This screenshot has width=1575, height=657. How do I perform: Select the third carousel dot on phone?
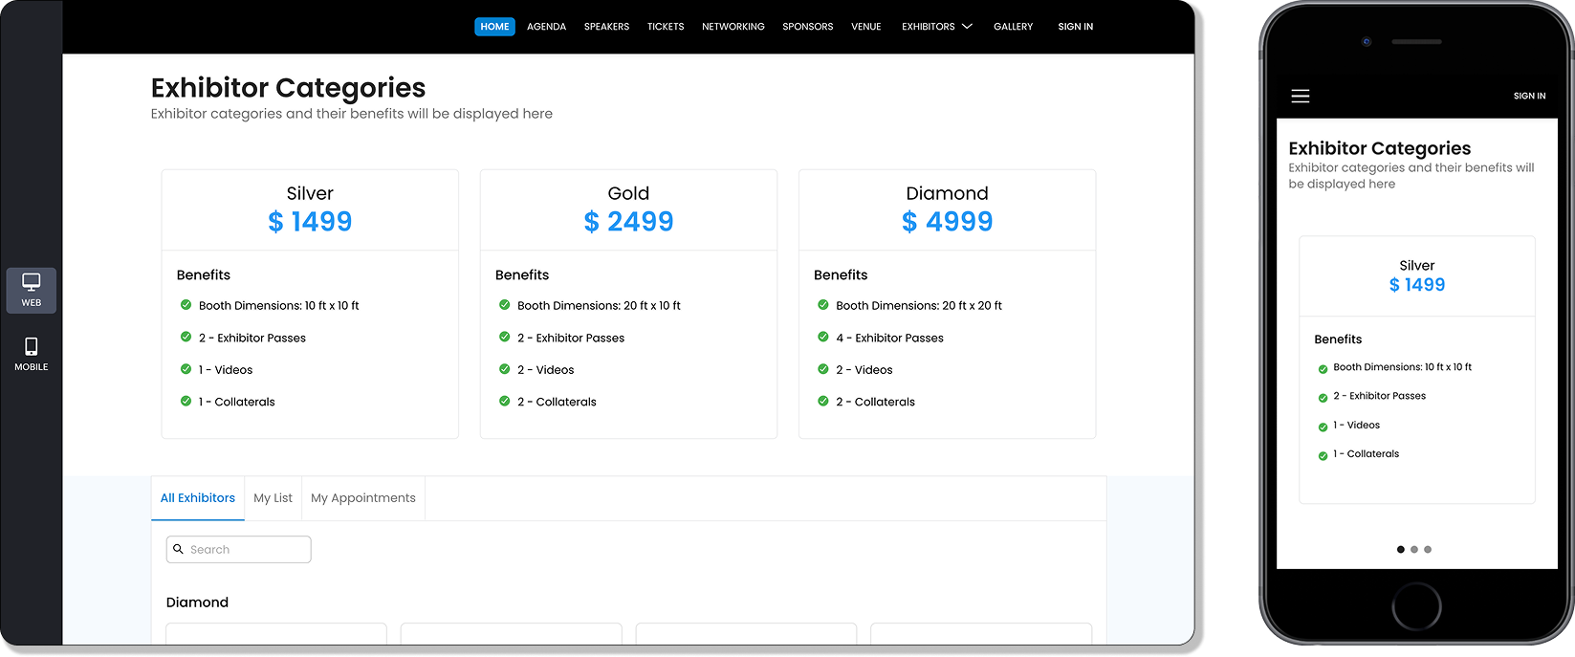click(1428, 550)
